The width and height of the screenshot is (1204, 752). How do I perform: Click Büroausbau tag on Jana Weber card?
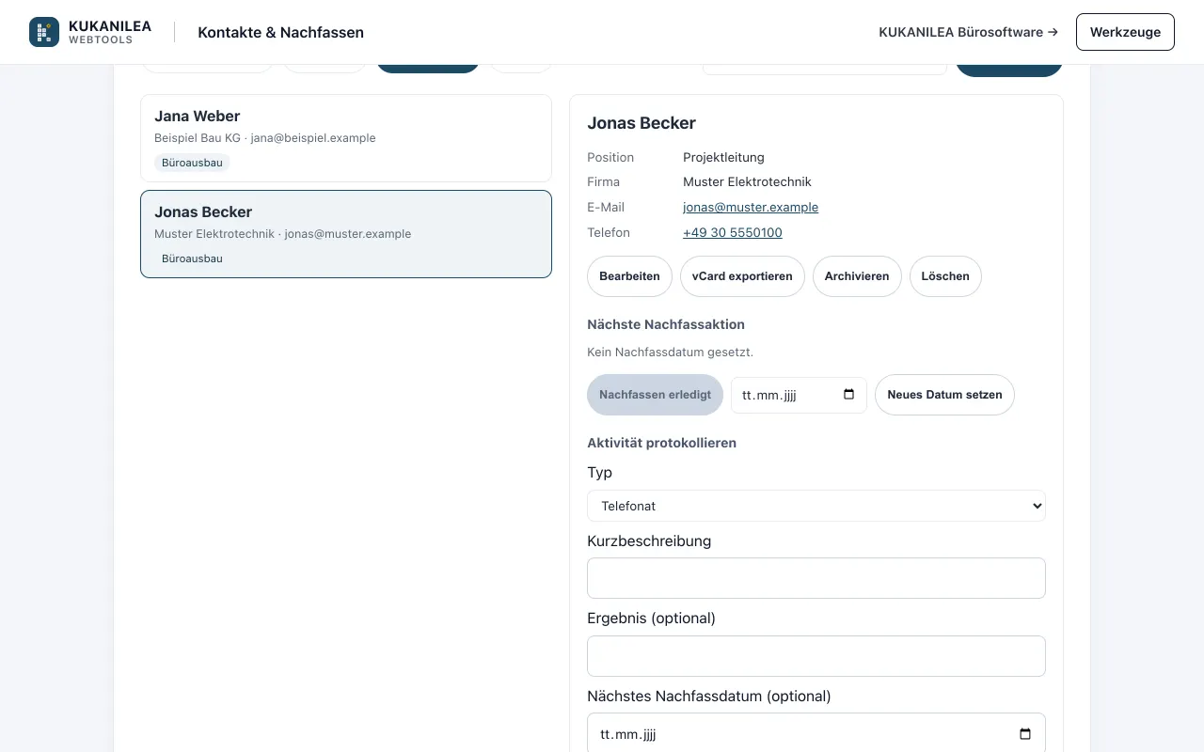192,163
